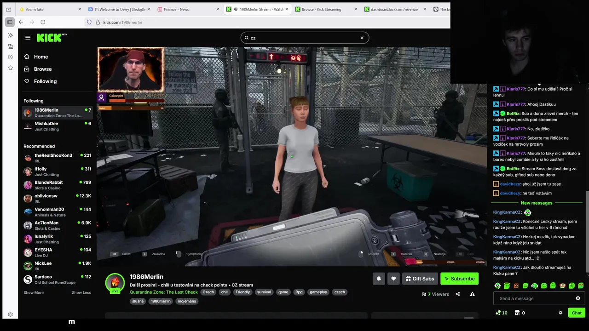Click the KICK logo
The image size is (589, 331).
click(52, 38)
